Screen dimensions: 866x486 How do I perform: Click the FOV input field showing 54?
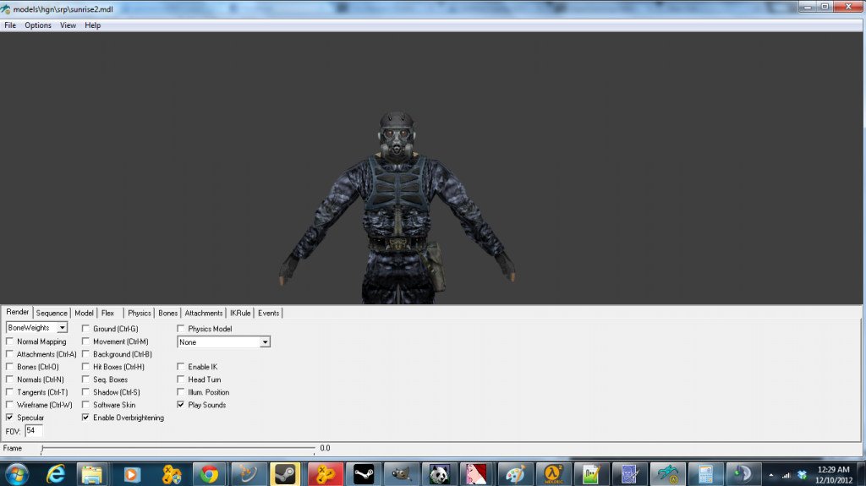tap(34, 431)
